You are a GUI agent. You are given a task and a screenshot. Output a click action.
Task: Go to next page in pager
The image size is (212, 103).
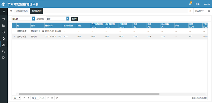[48, 98]
